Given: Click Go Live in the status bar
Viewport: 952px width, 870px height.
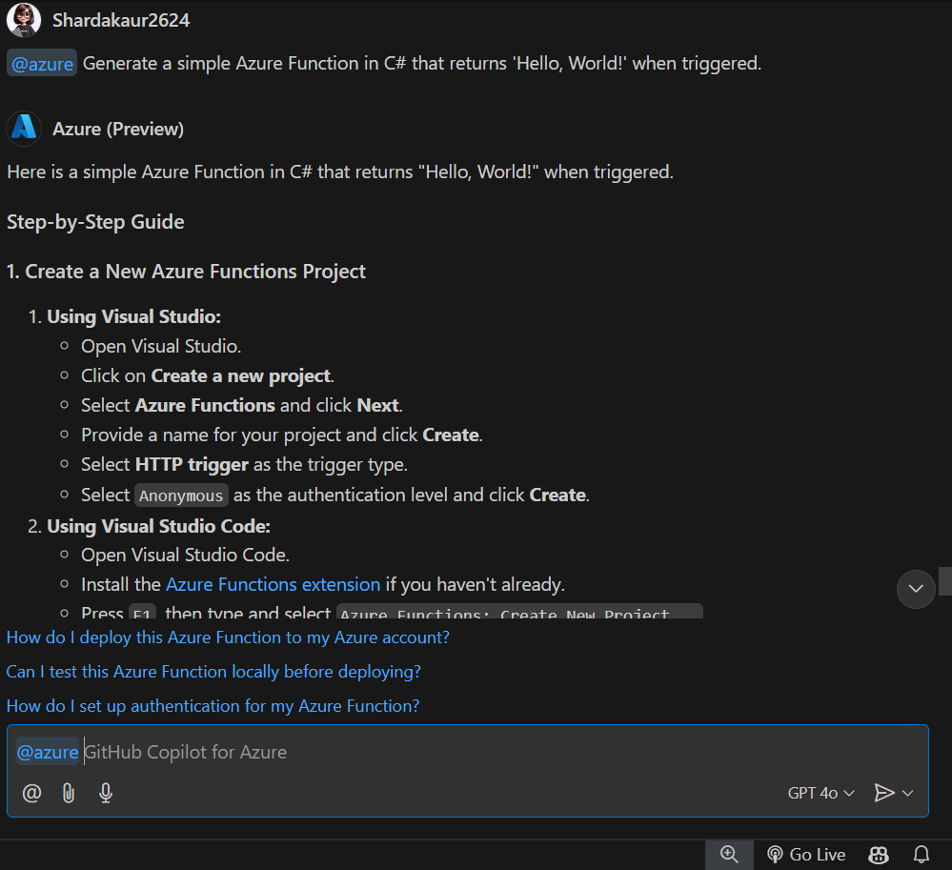Looking at the screenshot, I should [806, 855].
